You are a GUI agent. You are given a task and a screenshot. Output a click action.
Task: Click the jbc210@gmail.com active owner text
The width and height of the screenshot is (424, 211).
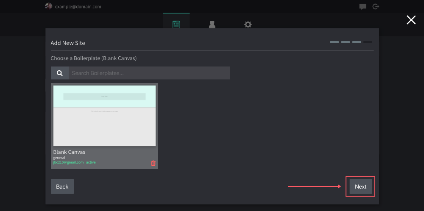pos(74,162)
